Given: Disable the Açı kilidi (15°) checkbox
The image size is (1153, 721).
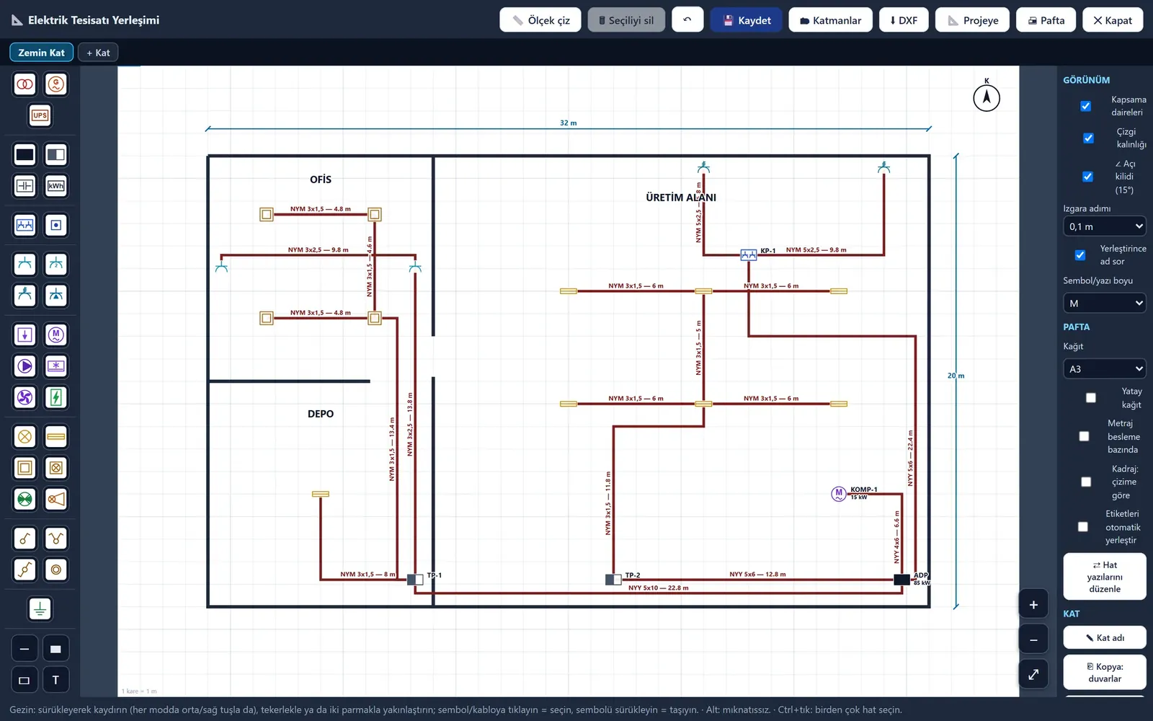Looking at the screenshot, I should [x=1087, y=177].
